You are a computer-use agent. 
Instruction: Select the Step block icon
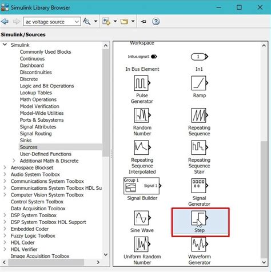coord(200,218)
